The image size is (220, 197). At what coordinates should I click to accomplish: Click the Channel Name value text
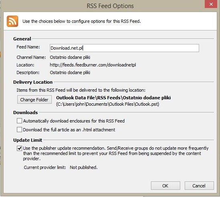coord(70,57)
